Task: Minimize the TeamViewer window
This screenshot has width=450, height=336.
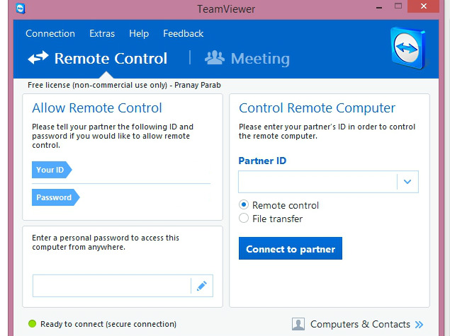Action: tap(379, 8)
